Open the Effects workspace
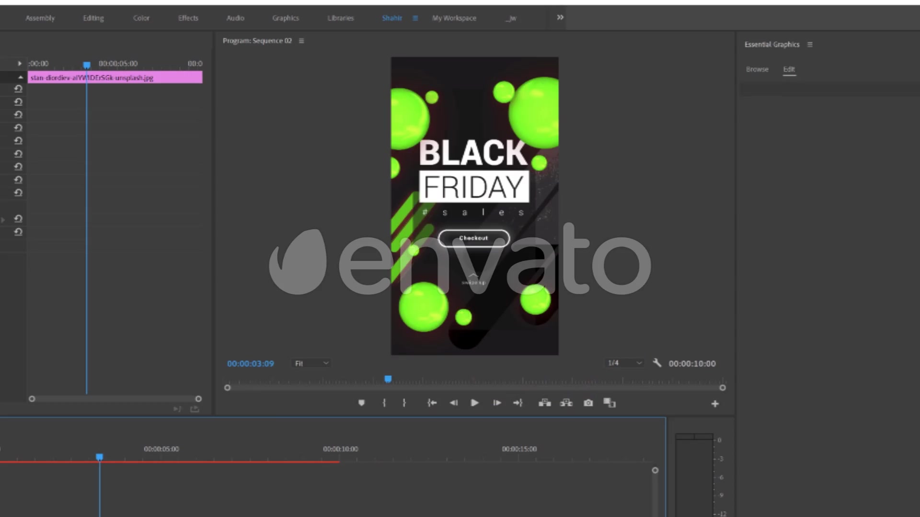This screenshot has height=517, width=920. (x=188, y=18)
